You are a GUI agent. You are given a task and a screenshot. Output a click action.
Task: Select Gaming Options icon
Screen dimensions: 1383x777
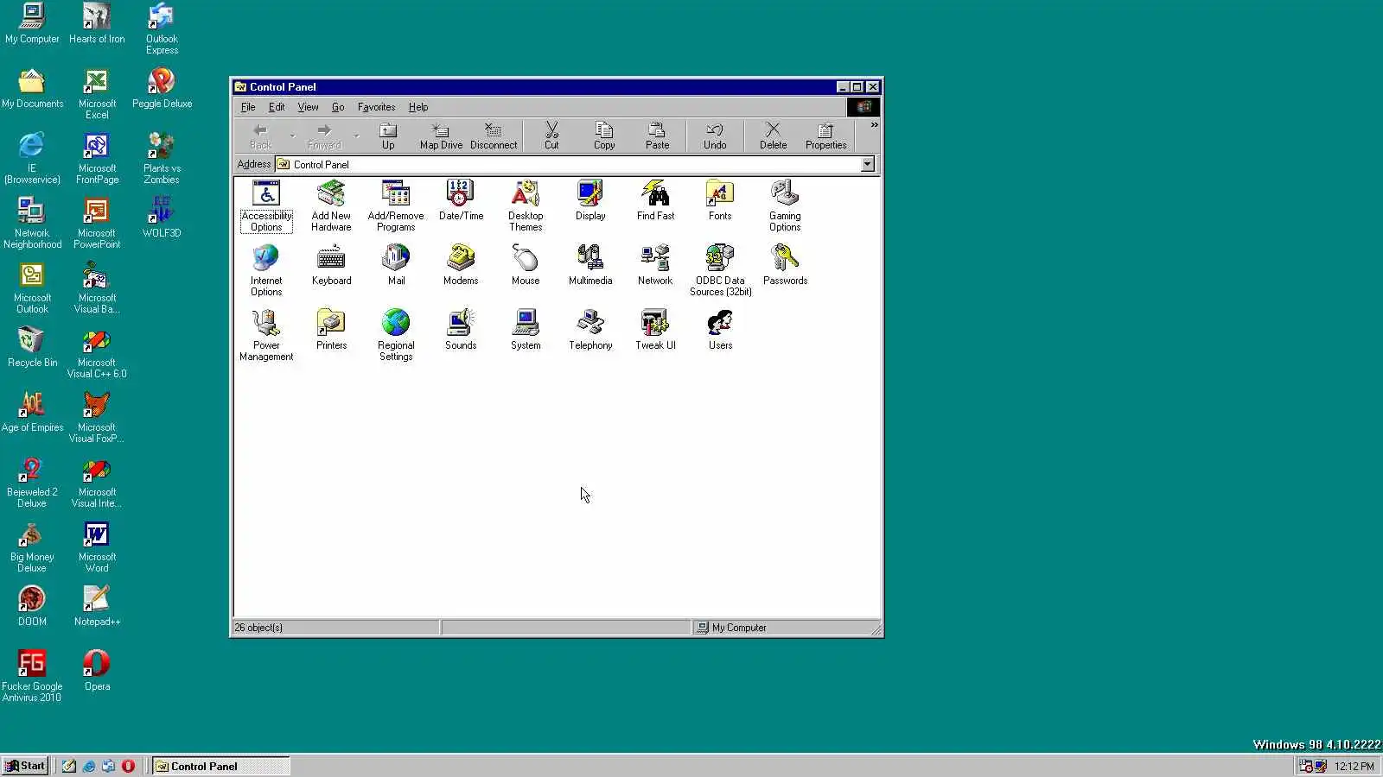pyautogui.click(x=785, y=205)
